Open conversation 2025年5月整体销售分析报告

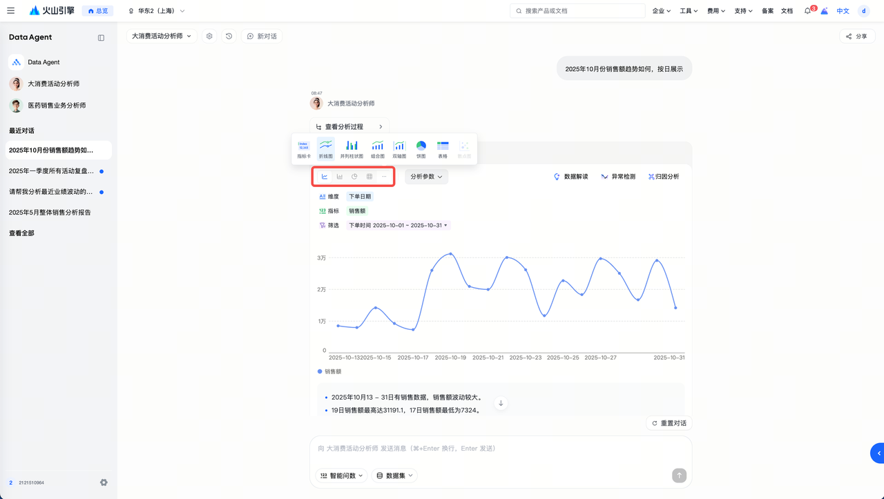pos(59,213)
